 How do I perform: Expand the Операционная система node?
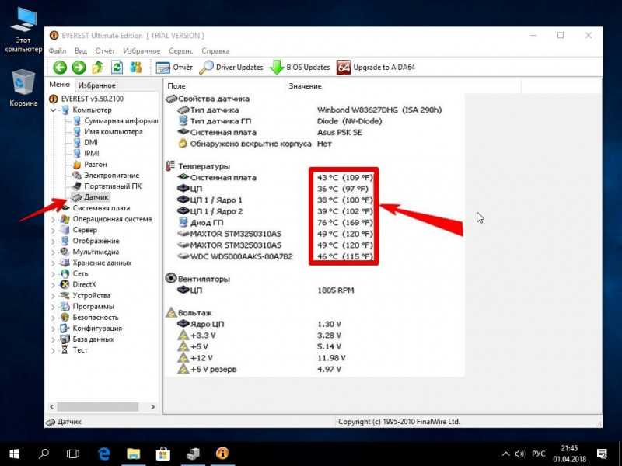[53, 219]
